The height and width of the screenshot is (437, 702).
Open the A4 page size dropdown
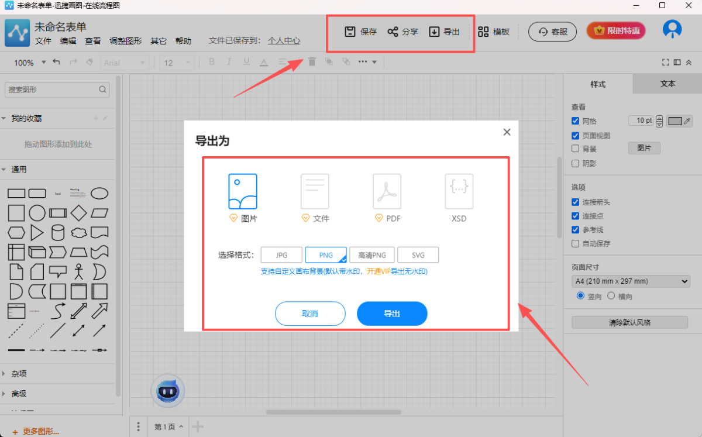[631, 281]
